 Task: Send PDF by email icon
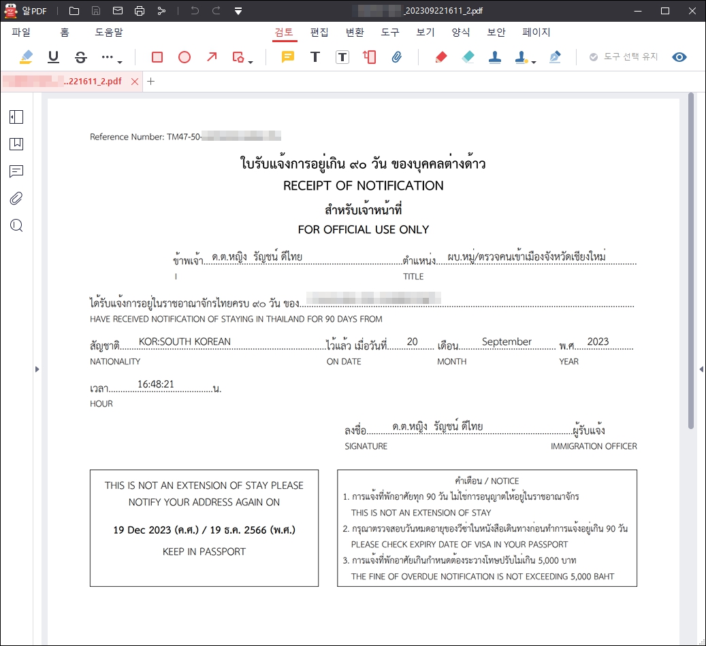[x=118, y=11]
